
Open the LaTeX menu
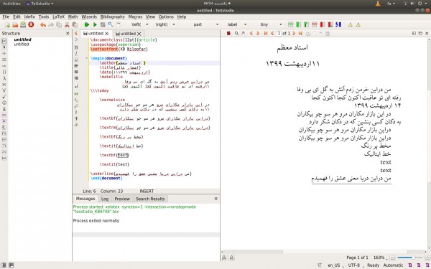point(58,16)
